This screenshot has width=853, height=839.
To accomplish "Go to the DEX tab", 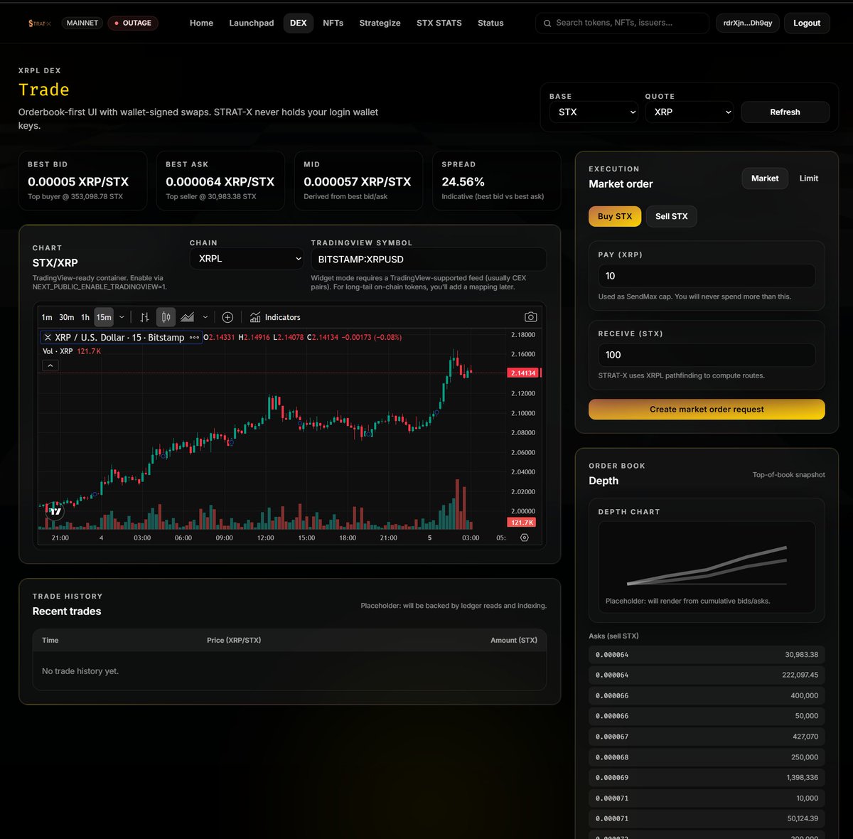I will 299,23.
